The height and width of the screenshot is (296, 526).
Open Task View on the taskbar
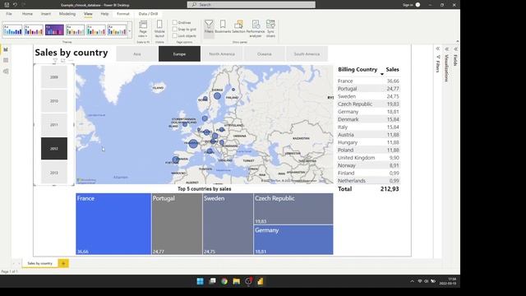[x=212, y=281]
